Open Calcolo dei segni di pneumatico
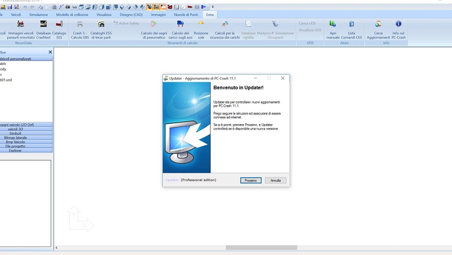 (154, 30)
